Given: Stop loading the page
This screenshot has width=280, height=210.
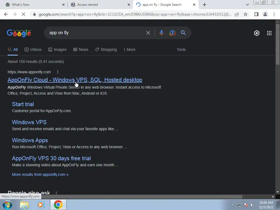Looking at the screenshot, I should click(24, 14).
